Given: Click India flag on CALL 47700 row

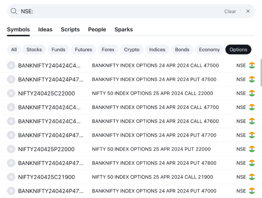Looking at the screenshot, I should [252, 107].
